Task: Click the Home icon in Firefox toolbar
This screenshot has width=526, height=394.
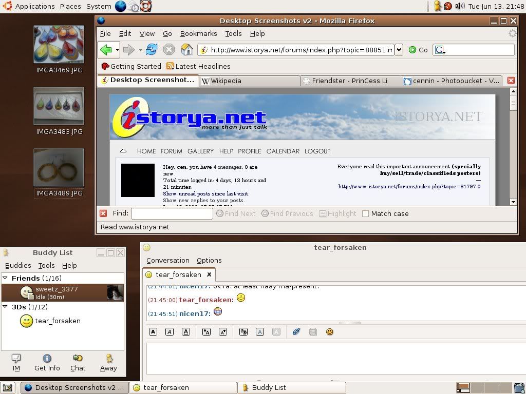Action: (x=187, y=50)
